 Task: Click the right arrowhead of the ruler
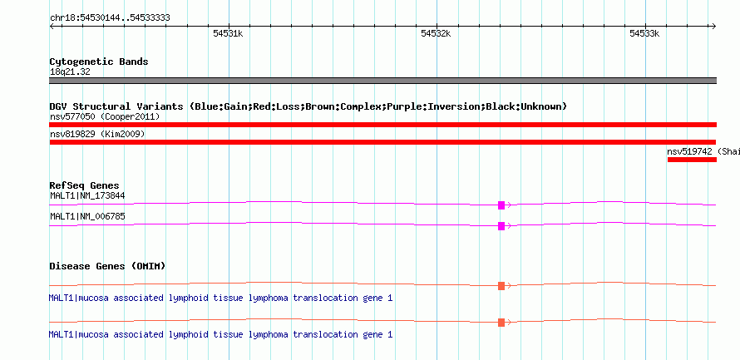[x=713, y=26]
